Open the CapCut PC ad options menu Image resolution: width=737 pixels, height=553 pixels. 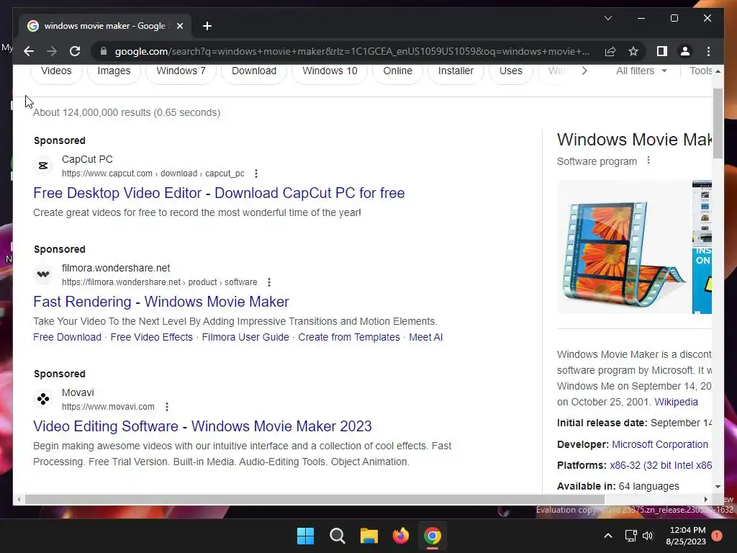tap(256, 174)
